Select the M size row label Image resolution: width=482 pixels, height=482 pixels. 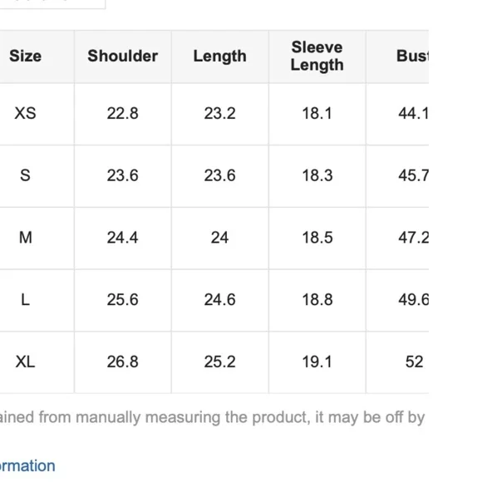pos(25,238)
